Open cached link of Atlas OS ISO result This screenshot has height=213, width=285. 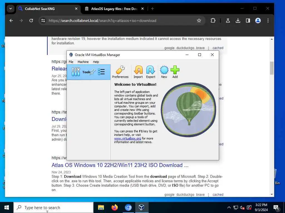pyautogui.click(x=218, y=195)
